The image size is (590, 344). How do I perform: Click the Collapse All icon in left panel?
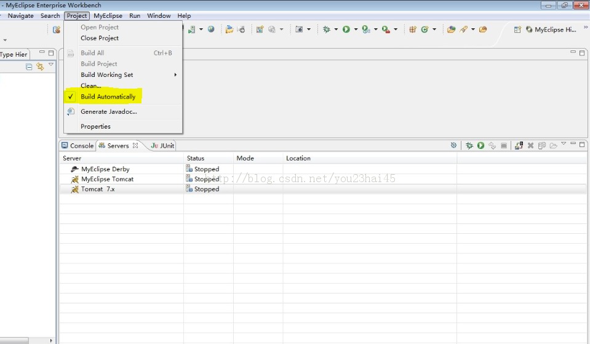click(x=29, y=66)
